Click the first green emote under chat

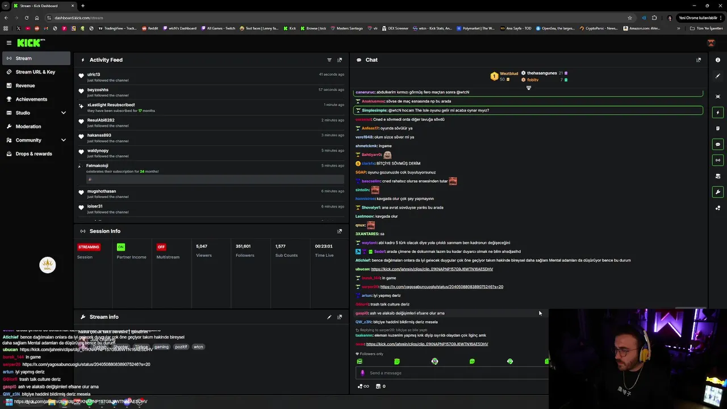point(360,361)
